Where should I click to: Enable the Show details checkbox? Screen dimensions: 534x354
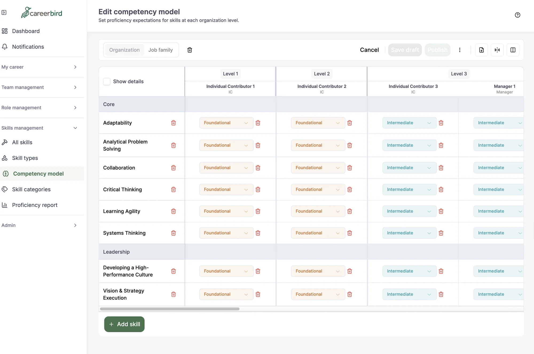[x=107, y=81]
